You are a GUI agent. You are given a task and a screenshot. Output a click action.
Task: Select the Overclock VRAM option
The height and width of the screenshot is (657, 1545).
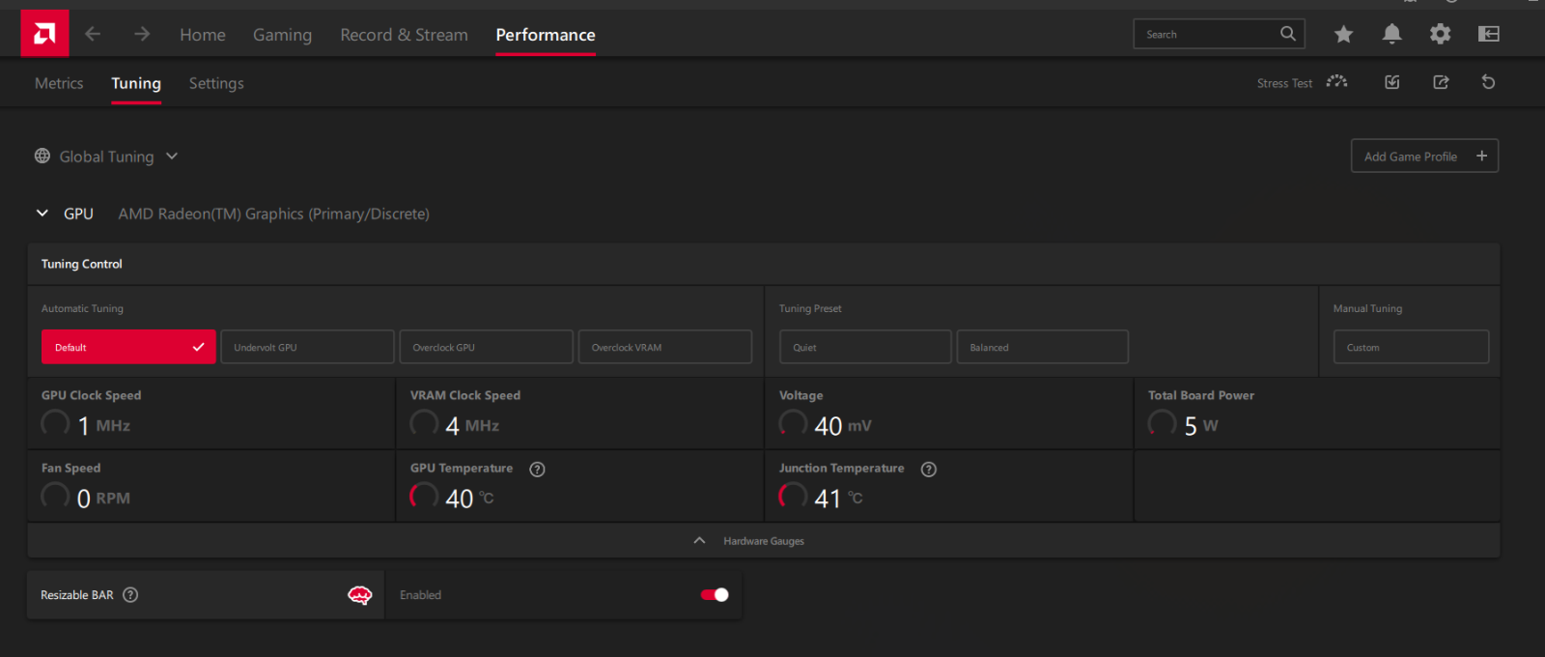665,347
